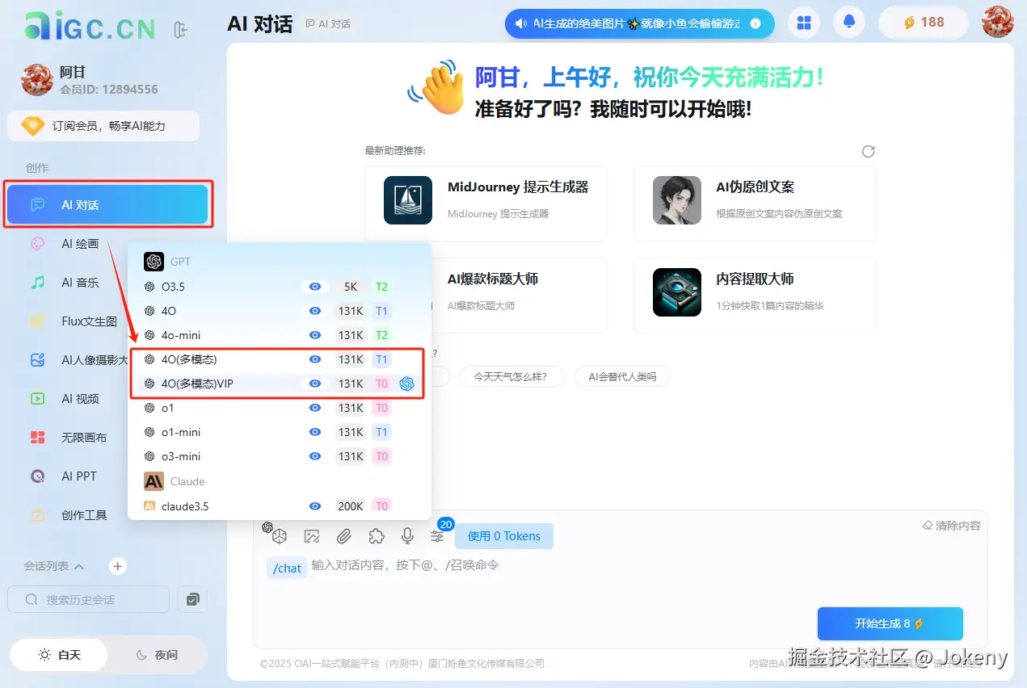Click the image upload icon in input toolbar
The width and height of the screenshot is (1027, 688).
(312, 535)
